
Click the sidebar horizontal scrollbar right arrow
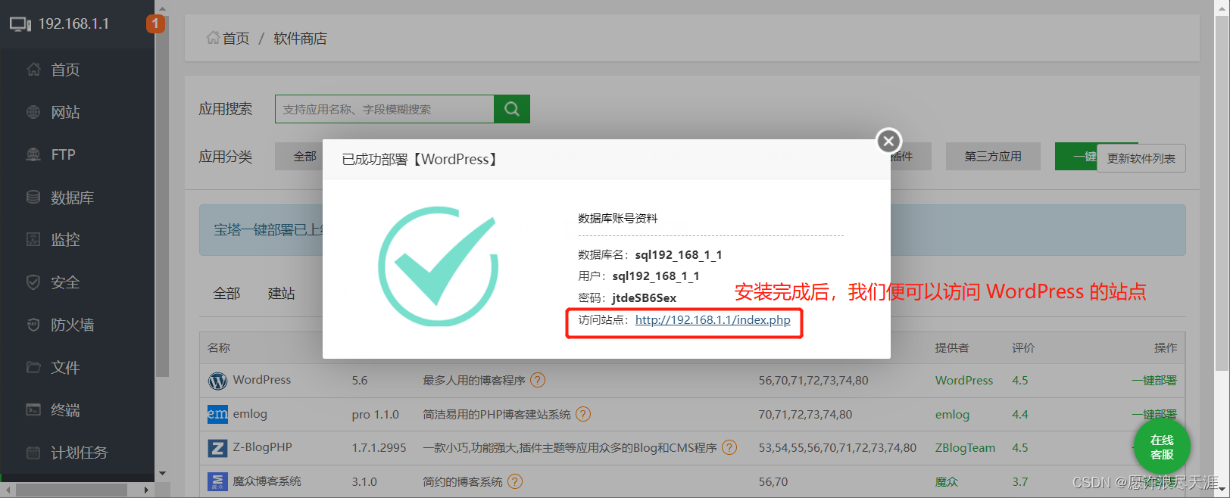pos(146,490)
